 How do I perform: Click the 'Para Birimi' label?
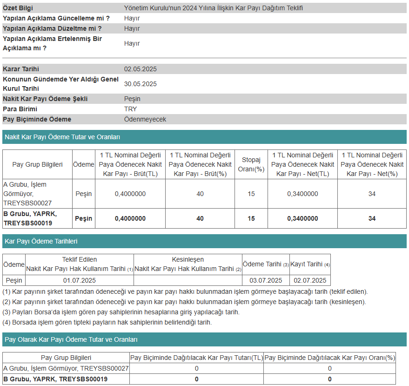[x=20, y=109]
